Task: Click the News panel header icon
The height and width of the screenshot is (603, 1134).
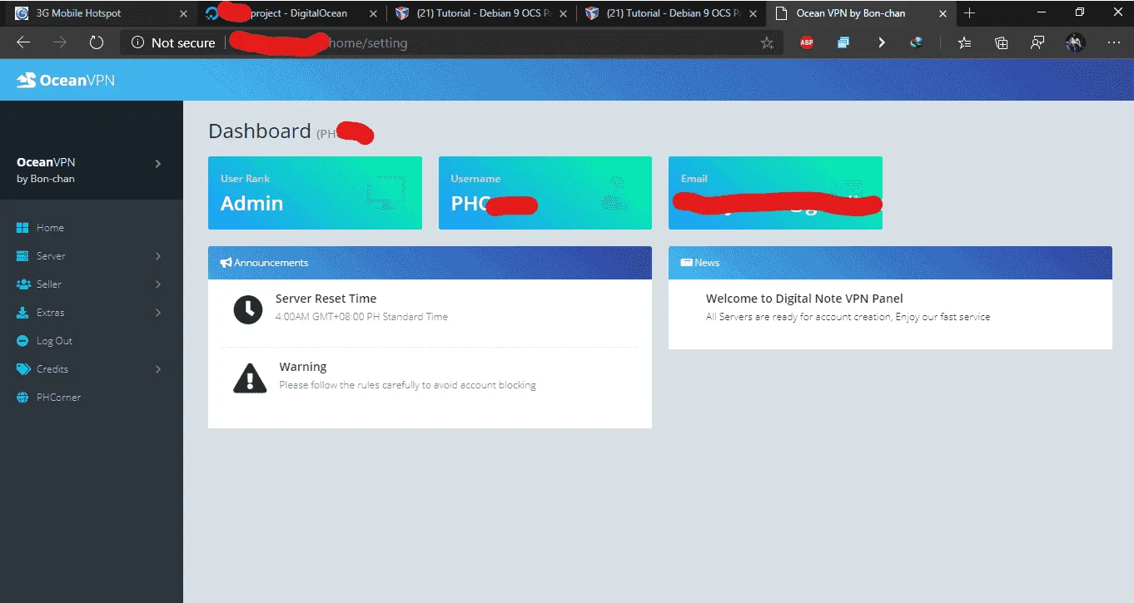Action: tap(687, 263)
